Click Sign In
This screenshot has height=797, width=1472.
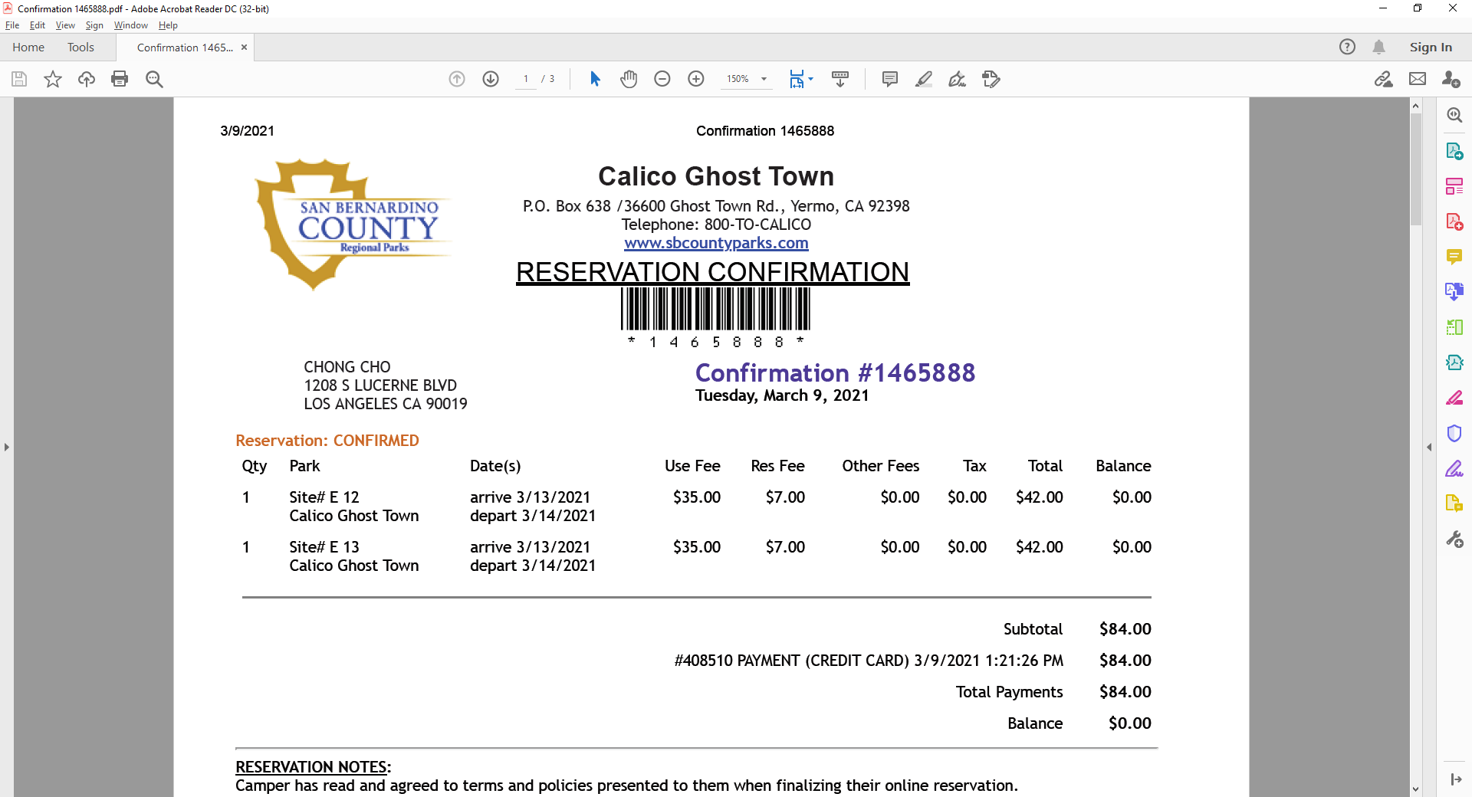click(x=1431, y=47)
